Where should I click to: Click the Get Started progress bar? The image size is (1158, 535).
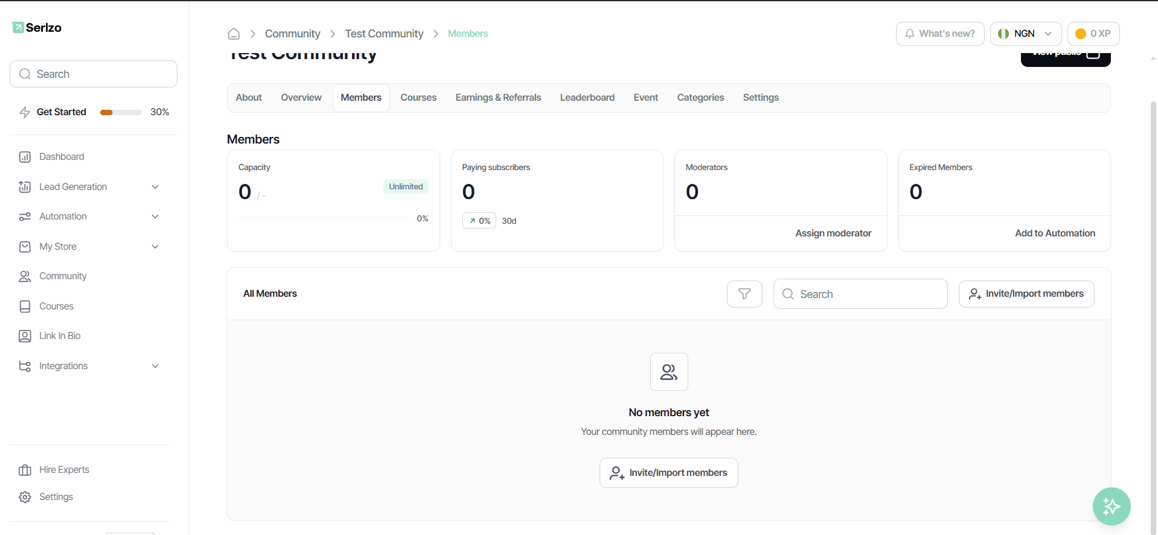click(121, 112)
